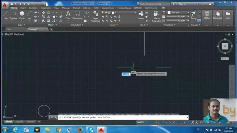Select the Circle tool in the ribbon
237x133 pixels.
point(22,15)
